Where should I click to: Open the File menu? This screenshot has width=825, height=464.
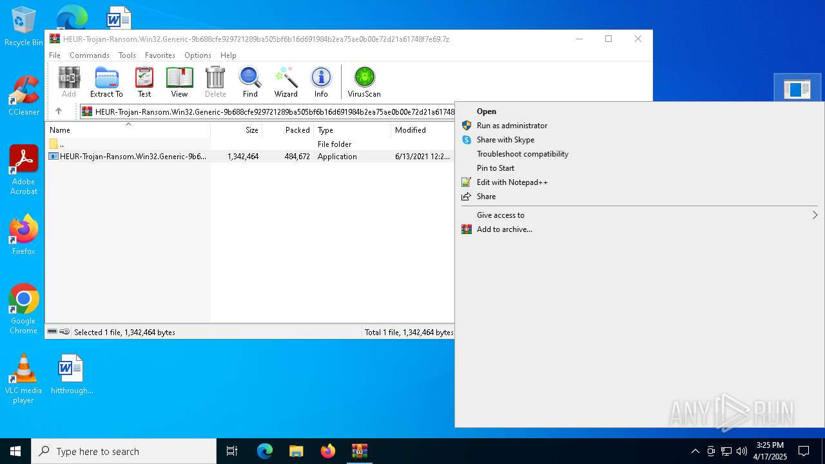[x=55, y=55]
